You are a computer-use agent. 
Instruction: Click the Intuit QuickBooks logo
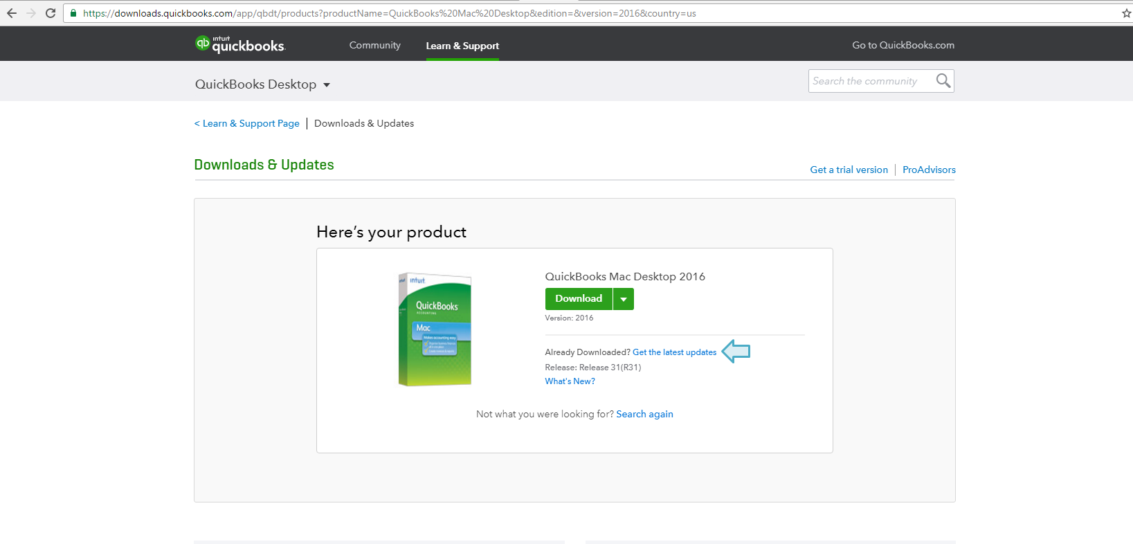(x=240, y=44)
